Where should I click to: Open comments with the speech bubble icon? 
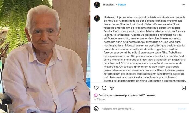(x=104, y=88)
